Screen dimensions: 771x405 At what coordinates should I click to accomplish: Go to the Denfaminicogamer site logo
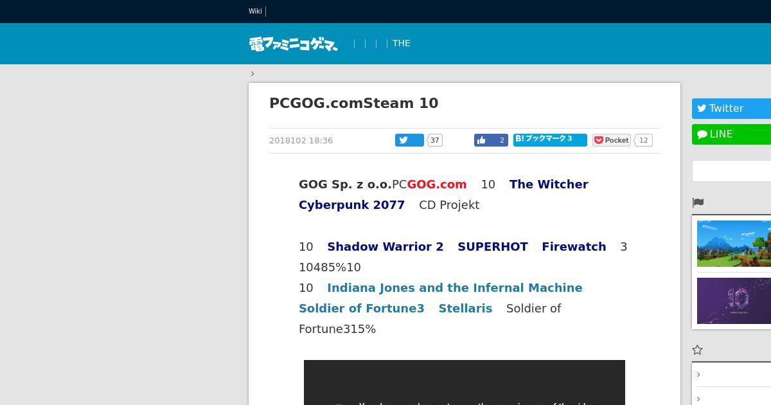[294, 44]
